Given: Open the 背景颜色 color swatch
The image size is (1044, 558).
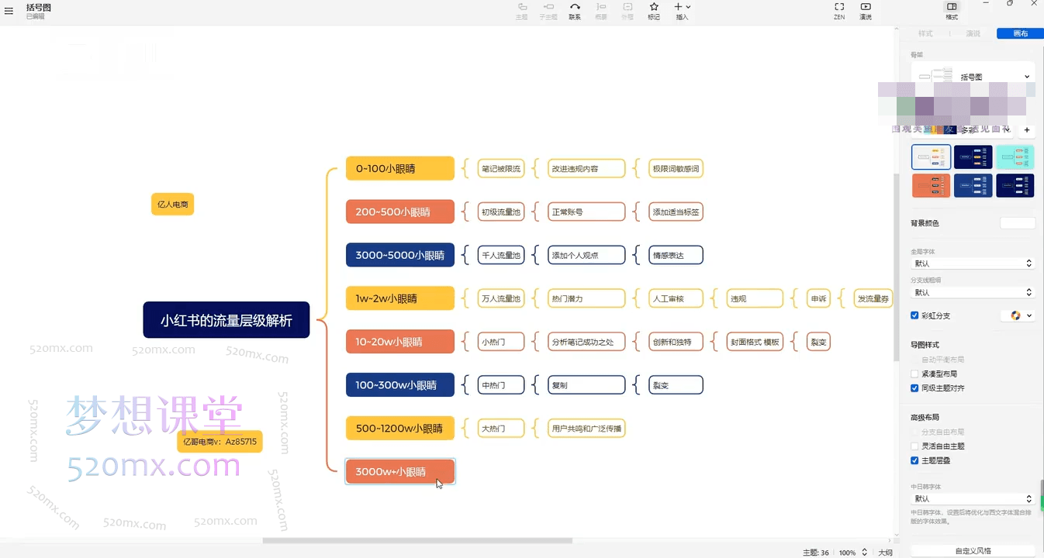Looking at the screenshot, I should 1017,223.
